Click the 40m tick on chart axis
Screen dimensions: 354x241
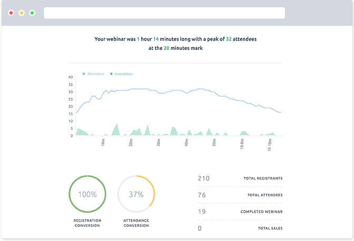tap(186, 143)
